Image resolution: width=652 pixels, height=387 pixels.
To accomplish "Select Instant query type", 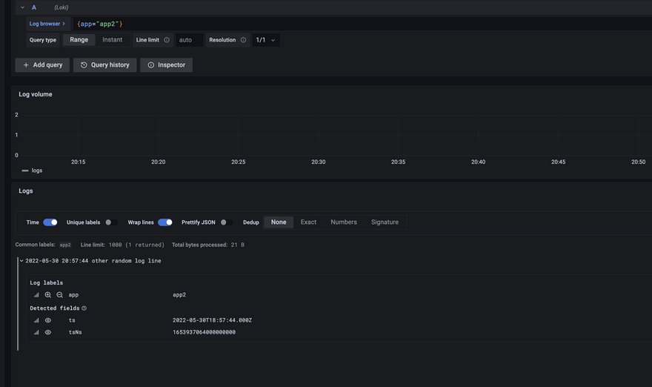I will (x=113, y=40).
